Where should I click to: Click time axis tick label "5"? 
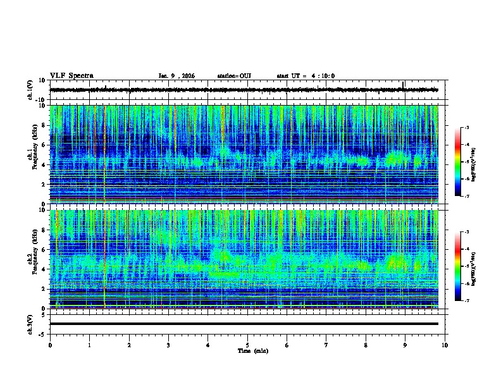247,345
